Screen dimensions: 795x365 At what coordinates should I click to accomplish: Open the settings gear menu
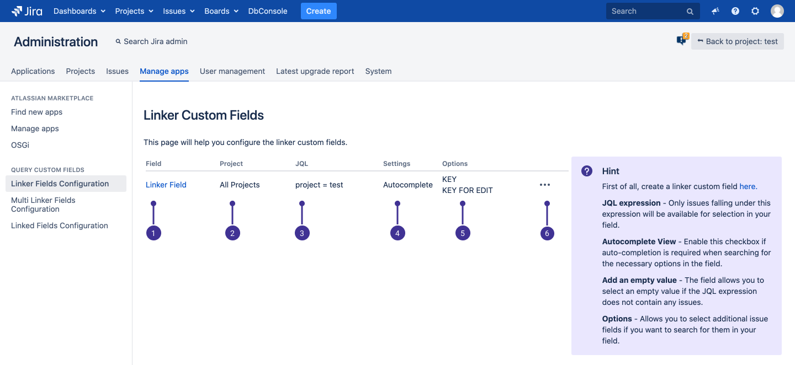coord(755,11)
